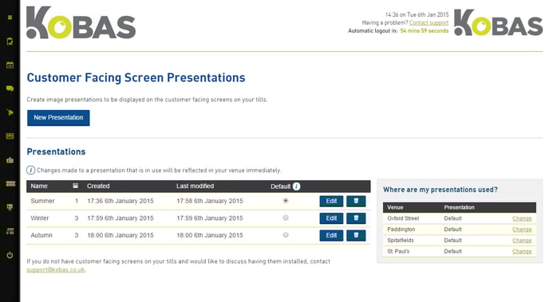Select Winter as default presentation
549x302 pixels.
[286, 218]
